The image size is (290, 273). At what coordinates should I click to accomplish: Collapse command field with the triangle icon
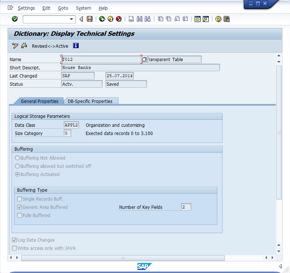pos(81,19)
